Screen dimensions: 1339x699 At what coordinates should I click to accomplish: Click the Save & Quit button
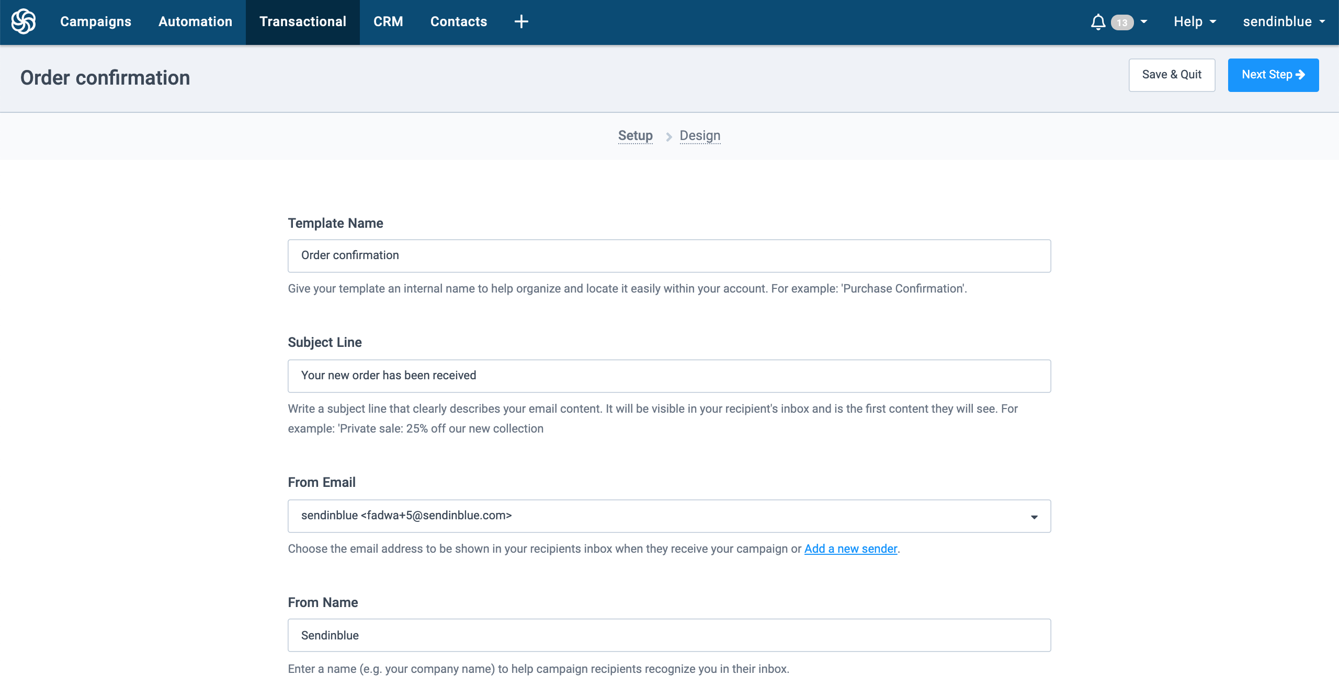(x=1172, y=75)
